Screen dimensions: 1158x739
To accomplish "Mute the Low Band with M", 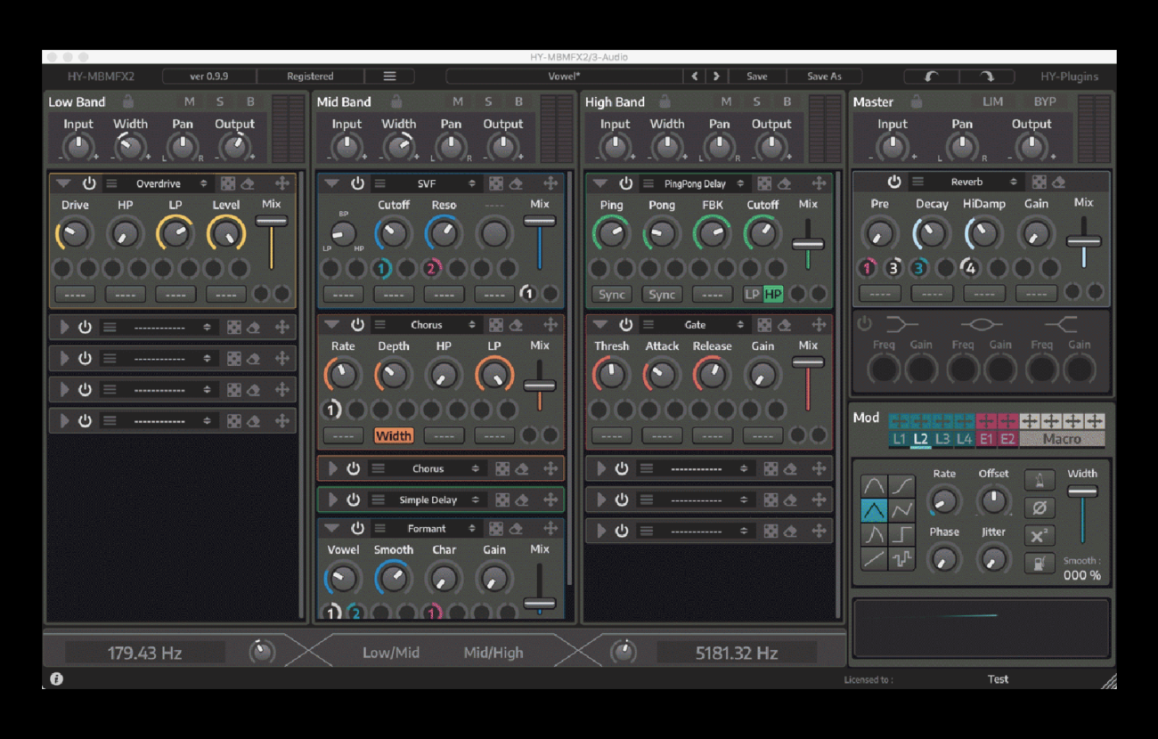I will 189,102.
